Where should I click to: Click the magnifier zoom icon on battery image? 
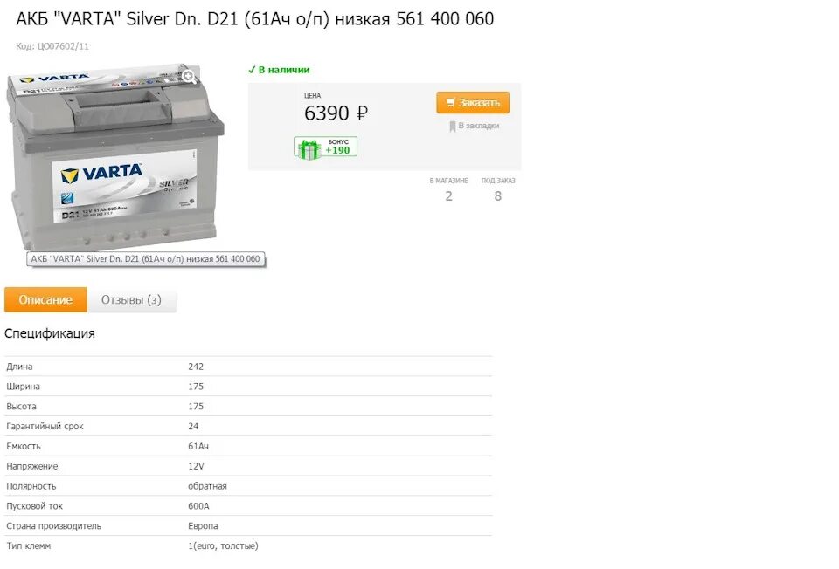[x=189, y=78]
